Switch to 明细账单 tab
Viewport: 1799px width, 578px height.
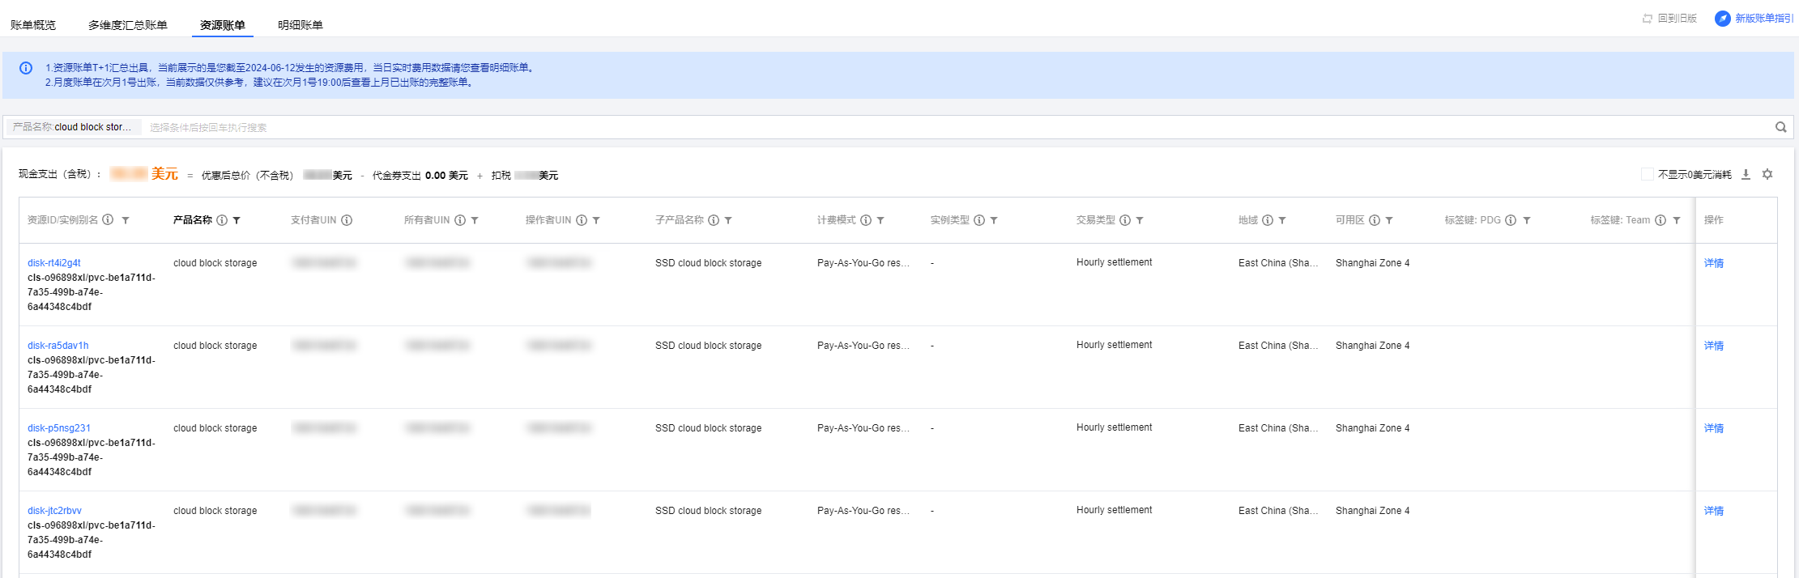pos(300,25)
